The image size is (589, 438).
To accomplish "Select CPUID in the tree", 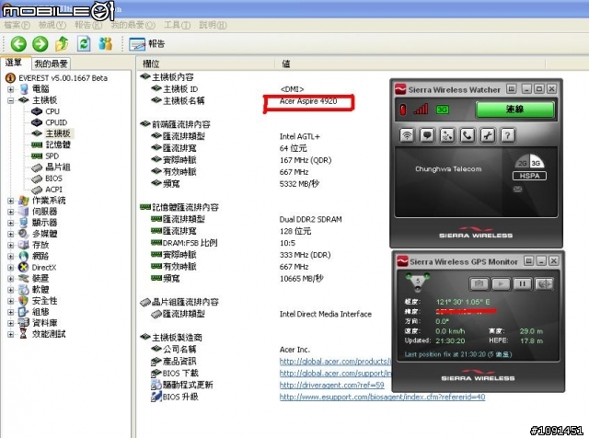I will (56, 122).
